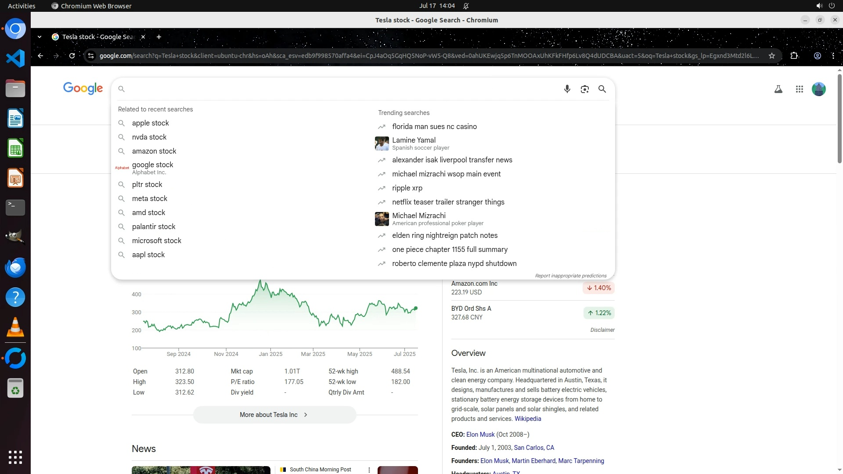Open Google Lens image search
This screenshot has height=474, width=843.
pos(584,89)
